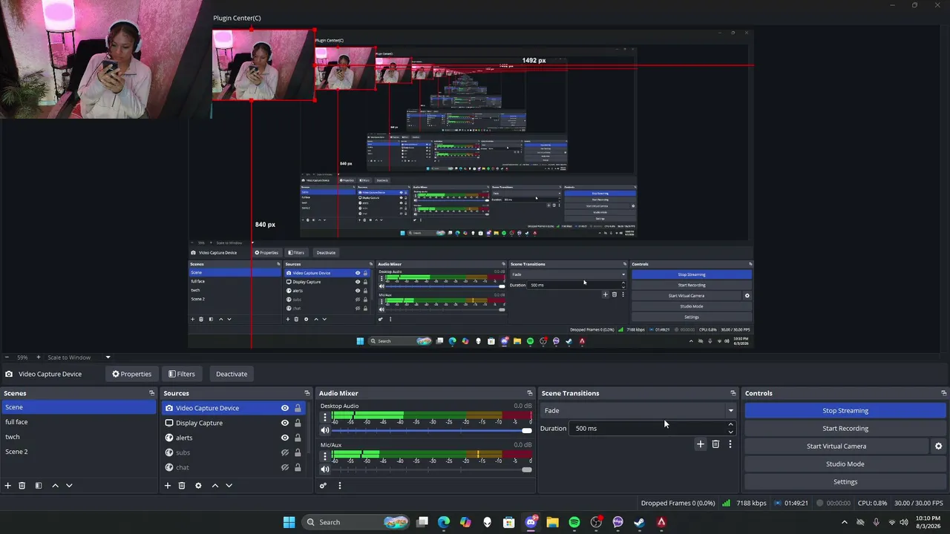Open Filters for the selected source
The height and width of the screenshot is (534, 950).
(182, 374)
